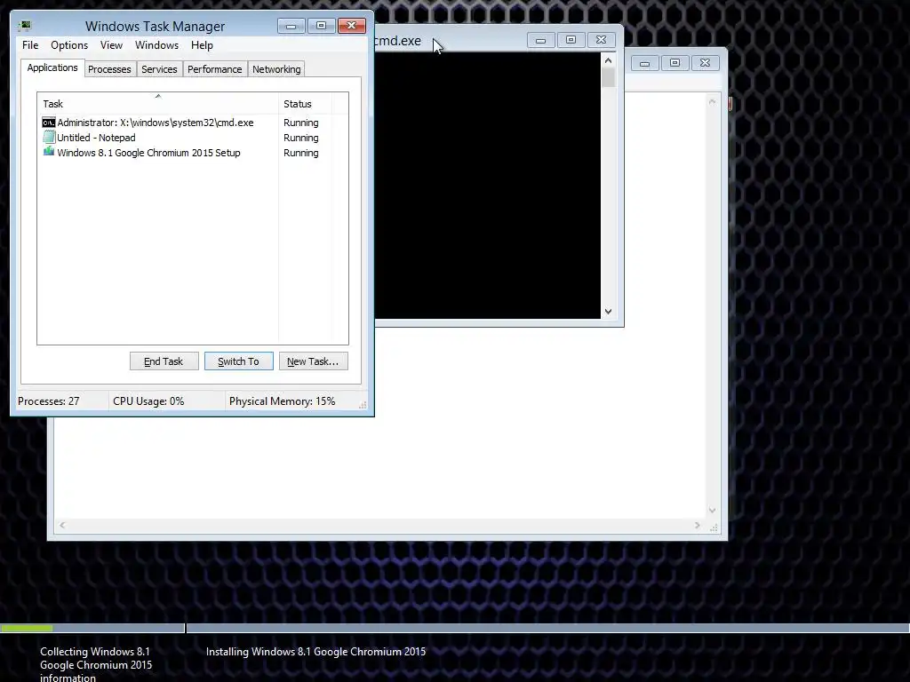Close the cmd.exe window

(602, 40)
